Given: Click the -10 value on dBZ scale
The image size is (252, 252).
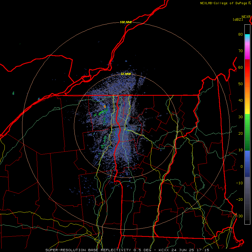Looking at the screenshot, I should point(239,183).
